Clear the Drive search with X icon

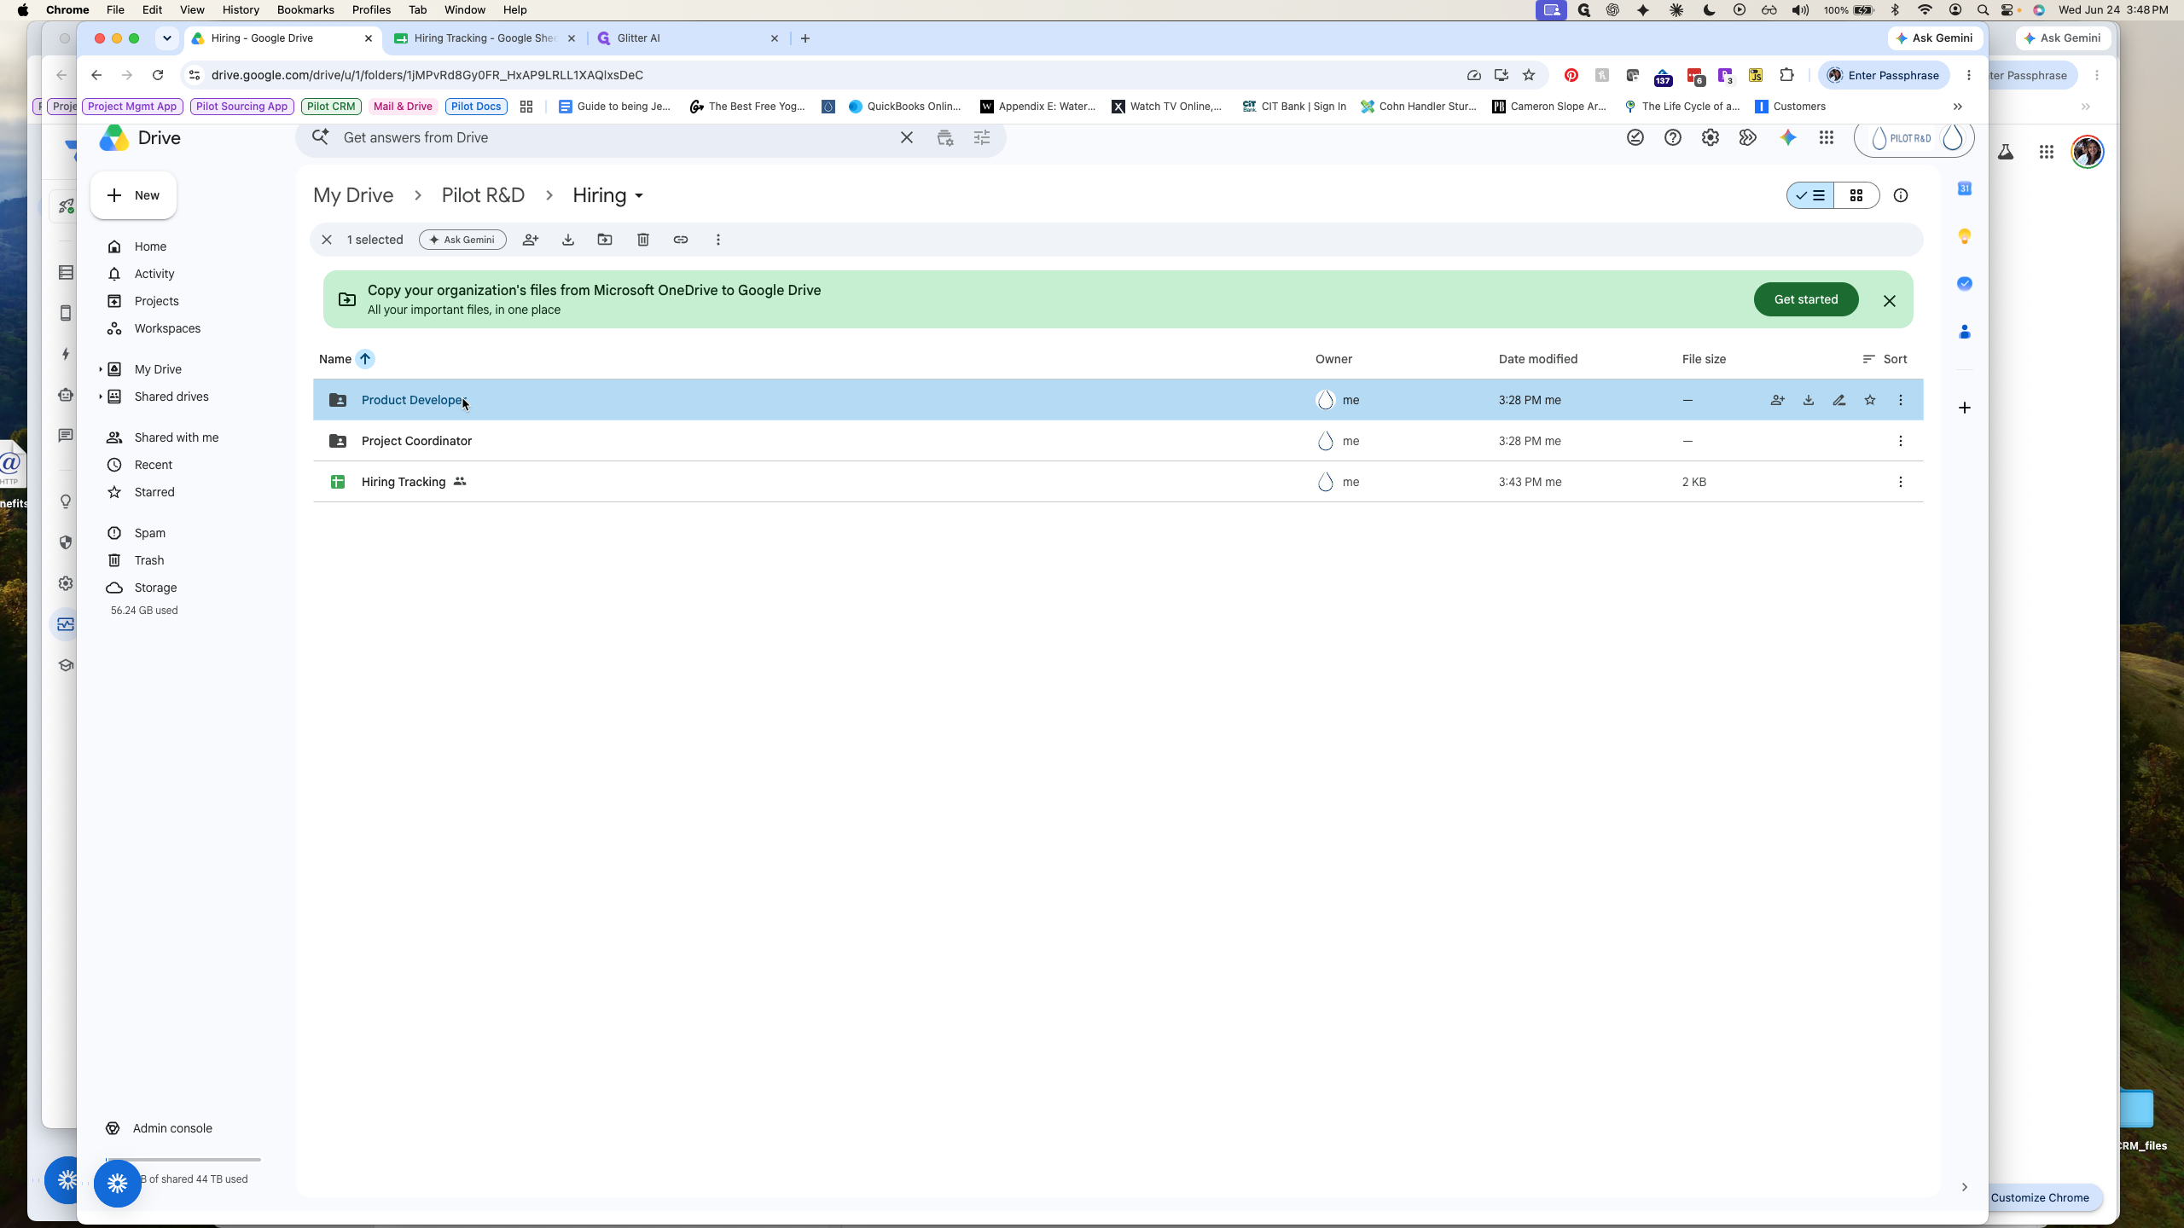click(907, 137)
